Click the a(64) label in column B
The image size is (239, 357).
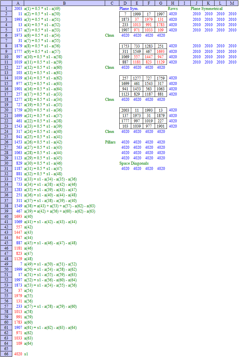(x=28, y=343)
